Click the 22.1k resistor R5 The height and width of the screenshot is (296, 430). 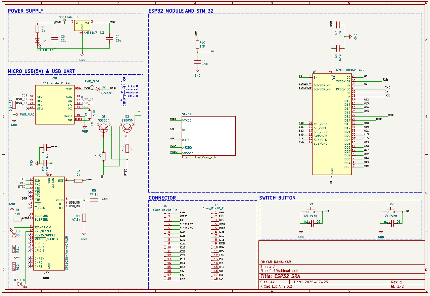pyautogui.click(x=94, y=200)
